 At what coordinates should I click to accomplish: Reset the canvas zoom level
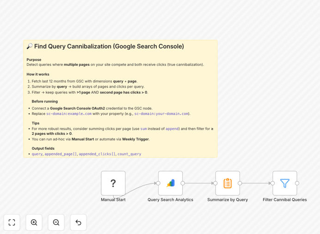(78, 222)
